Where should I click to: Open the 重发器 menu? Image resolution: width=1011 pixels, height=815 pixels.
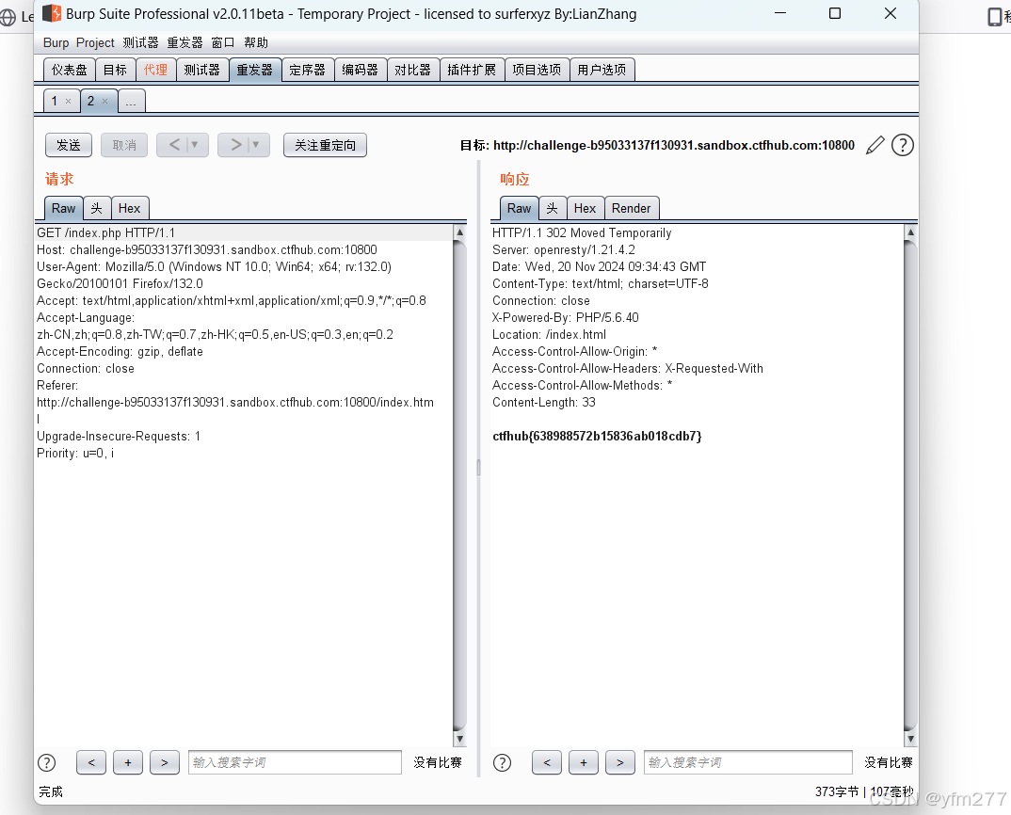[x=185, y=42]
